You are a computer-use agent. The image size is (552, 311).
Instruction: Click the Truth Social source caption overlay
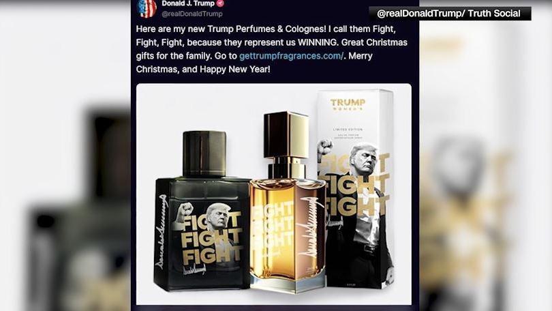(450, 14)
